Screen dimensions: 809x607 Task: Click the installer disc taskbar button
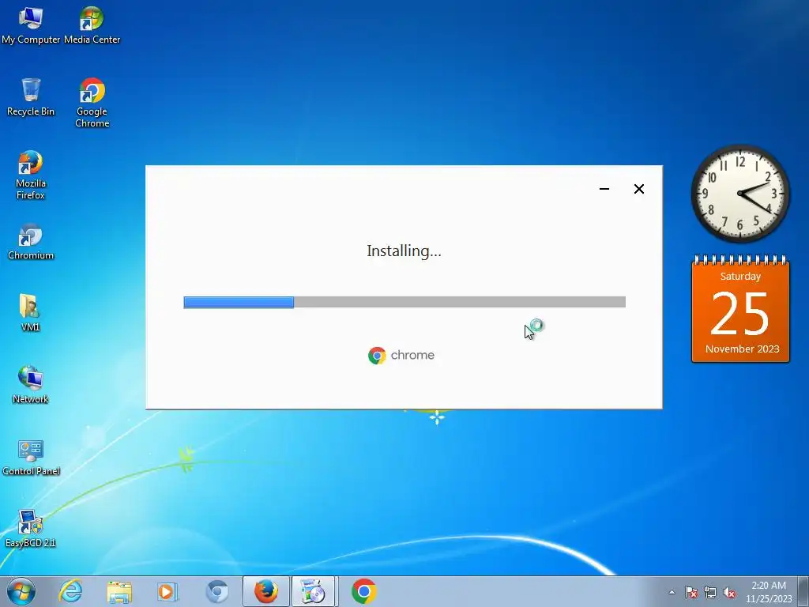[x=313, y=591]
